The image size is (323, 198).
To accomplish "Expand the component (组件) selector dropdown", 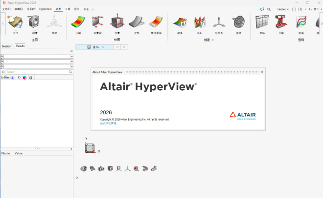I will [103, 47].
